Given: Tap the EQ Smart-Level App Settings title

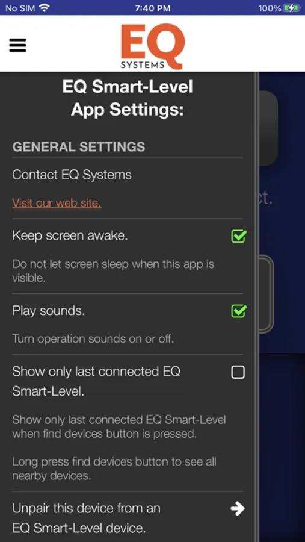Looking at the screenshot, I should click(128, 98).
